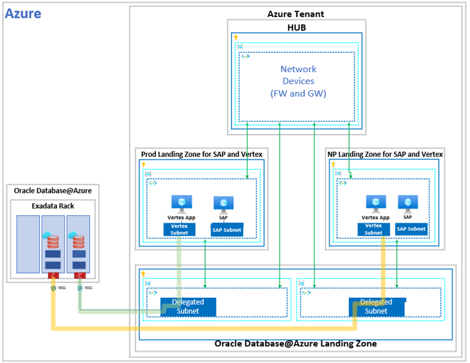Viewport: 470px width, 363px height.
Task: Select the "NSG" label beside the green path
Action: [x=88, y=288]
